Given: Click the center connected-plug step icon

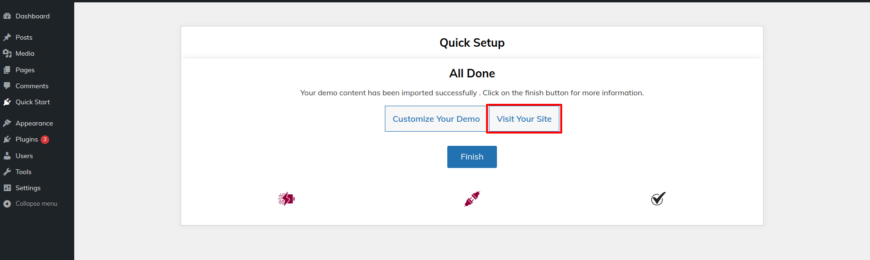Looking at the screenshot, I should pos(472,199).
